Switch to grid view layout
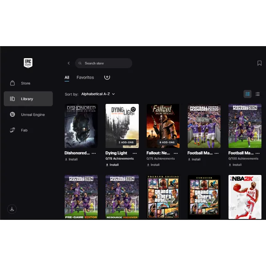Image resolution: width=266 pixels, height=266 pixels. click(247, 94)
